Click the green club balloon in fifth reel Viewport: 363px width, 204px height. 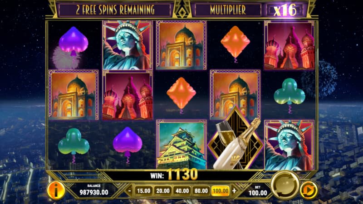(289, 94)
